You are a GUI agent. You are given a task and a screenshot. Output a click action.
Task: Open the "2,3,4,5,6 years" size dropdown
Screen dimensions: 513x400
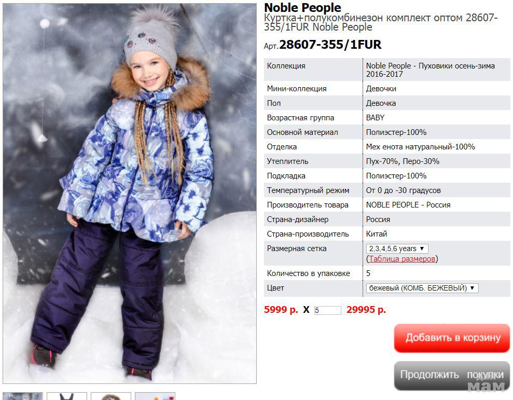click(x=397, y=249)
